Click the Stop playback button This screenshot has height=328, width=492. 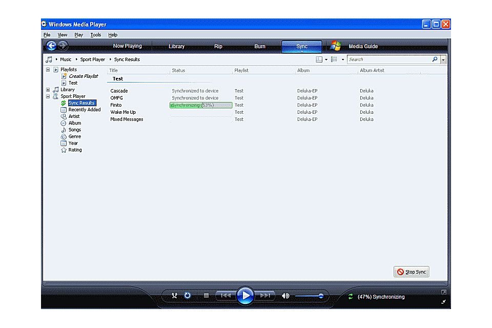tap(206, 296)
